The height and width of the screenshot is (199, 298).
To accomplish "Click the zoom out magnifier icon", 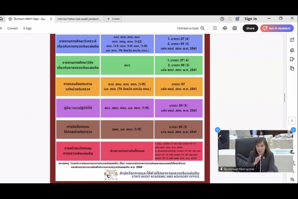I will (292, 180).
